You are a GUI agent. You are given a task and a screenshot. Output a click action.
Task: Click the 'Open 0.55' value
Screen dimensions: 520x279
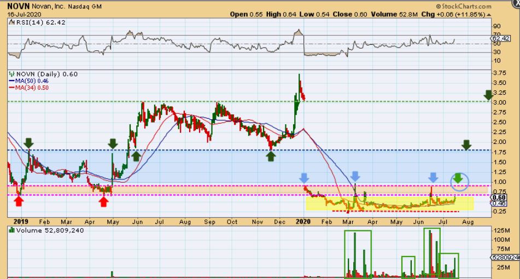(x=247, y=15)
